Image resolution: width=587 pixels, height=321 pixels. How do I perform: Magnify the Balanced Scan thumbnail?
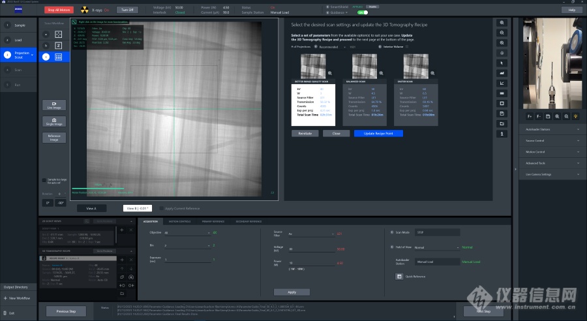(381, 73)
